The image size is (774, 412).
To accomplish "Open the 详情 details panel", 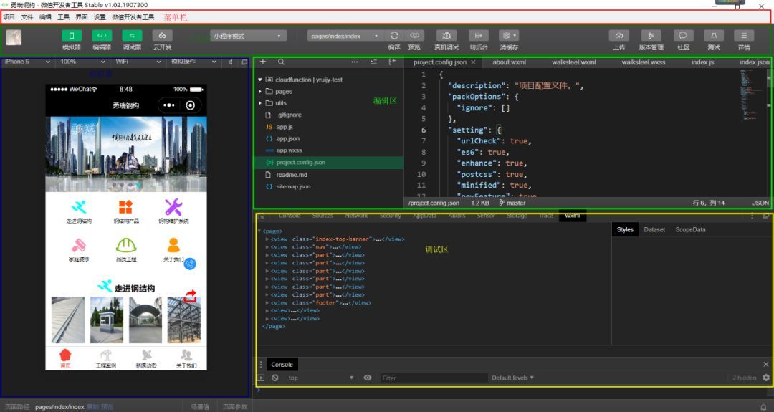I will pyautogui.click(x=744, y=36).
